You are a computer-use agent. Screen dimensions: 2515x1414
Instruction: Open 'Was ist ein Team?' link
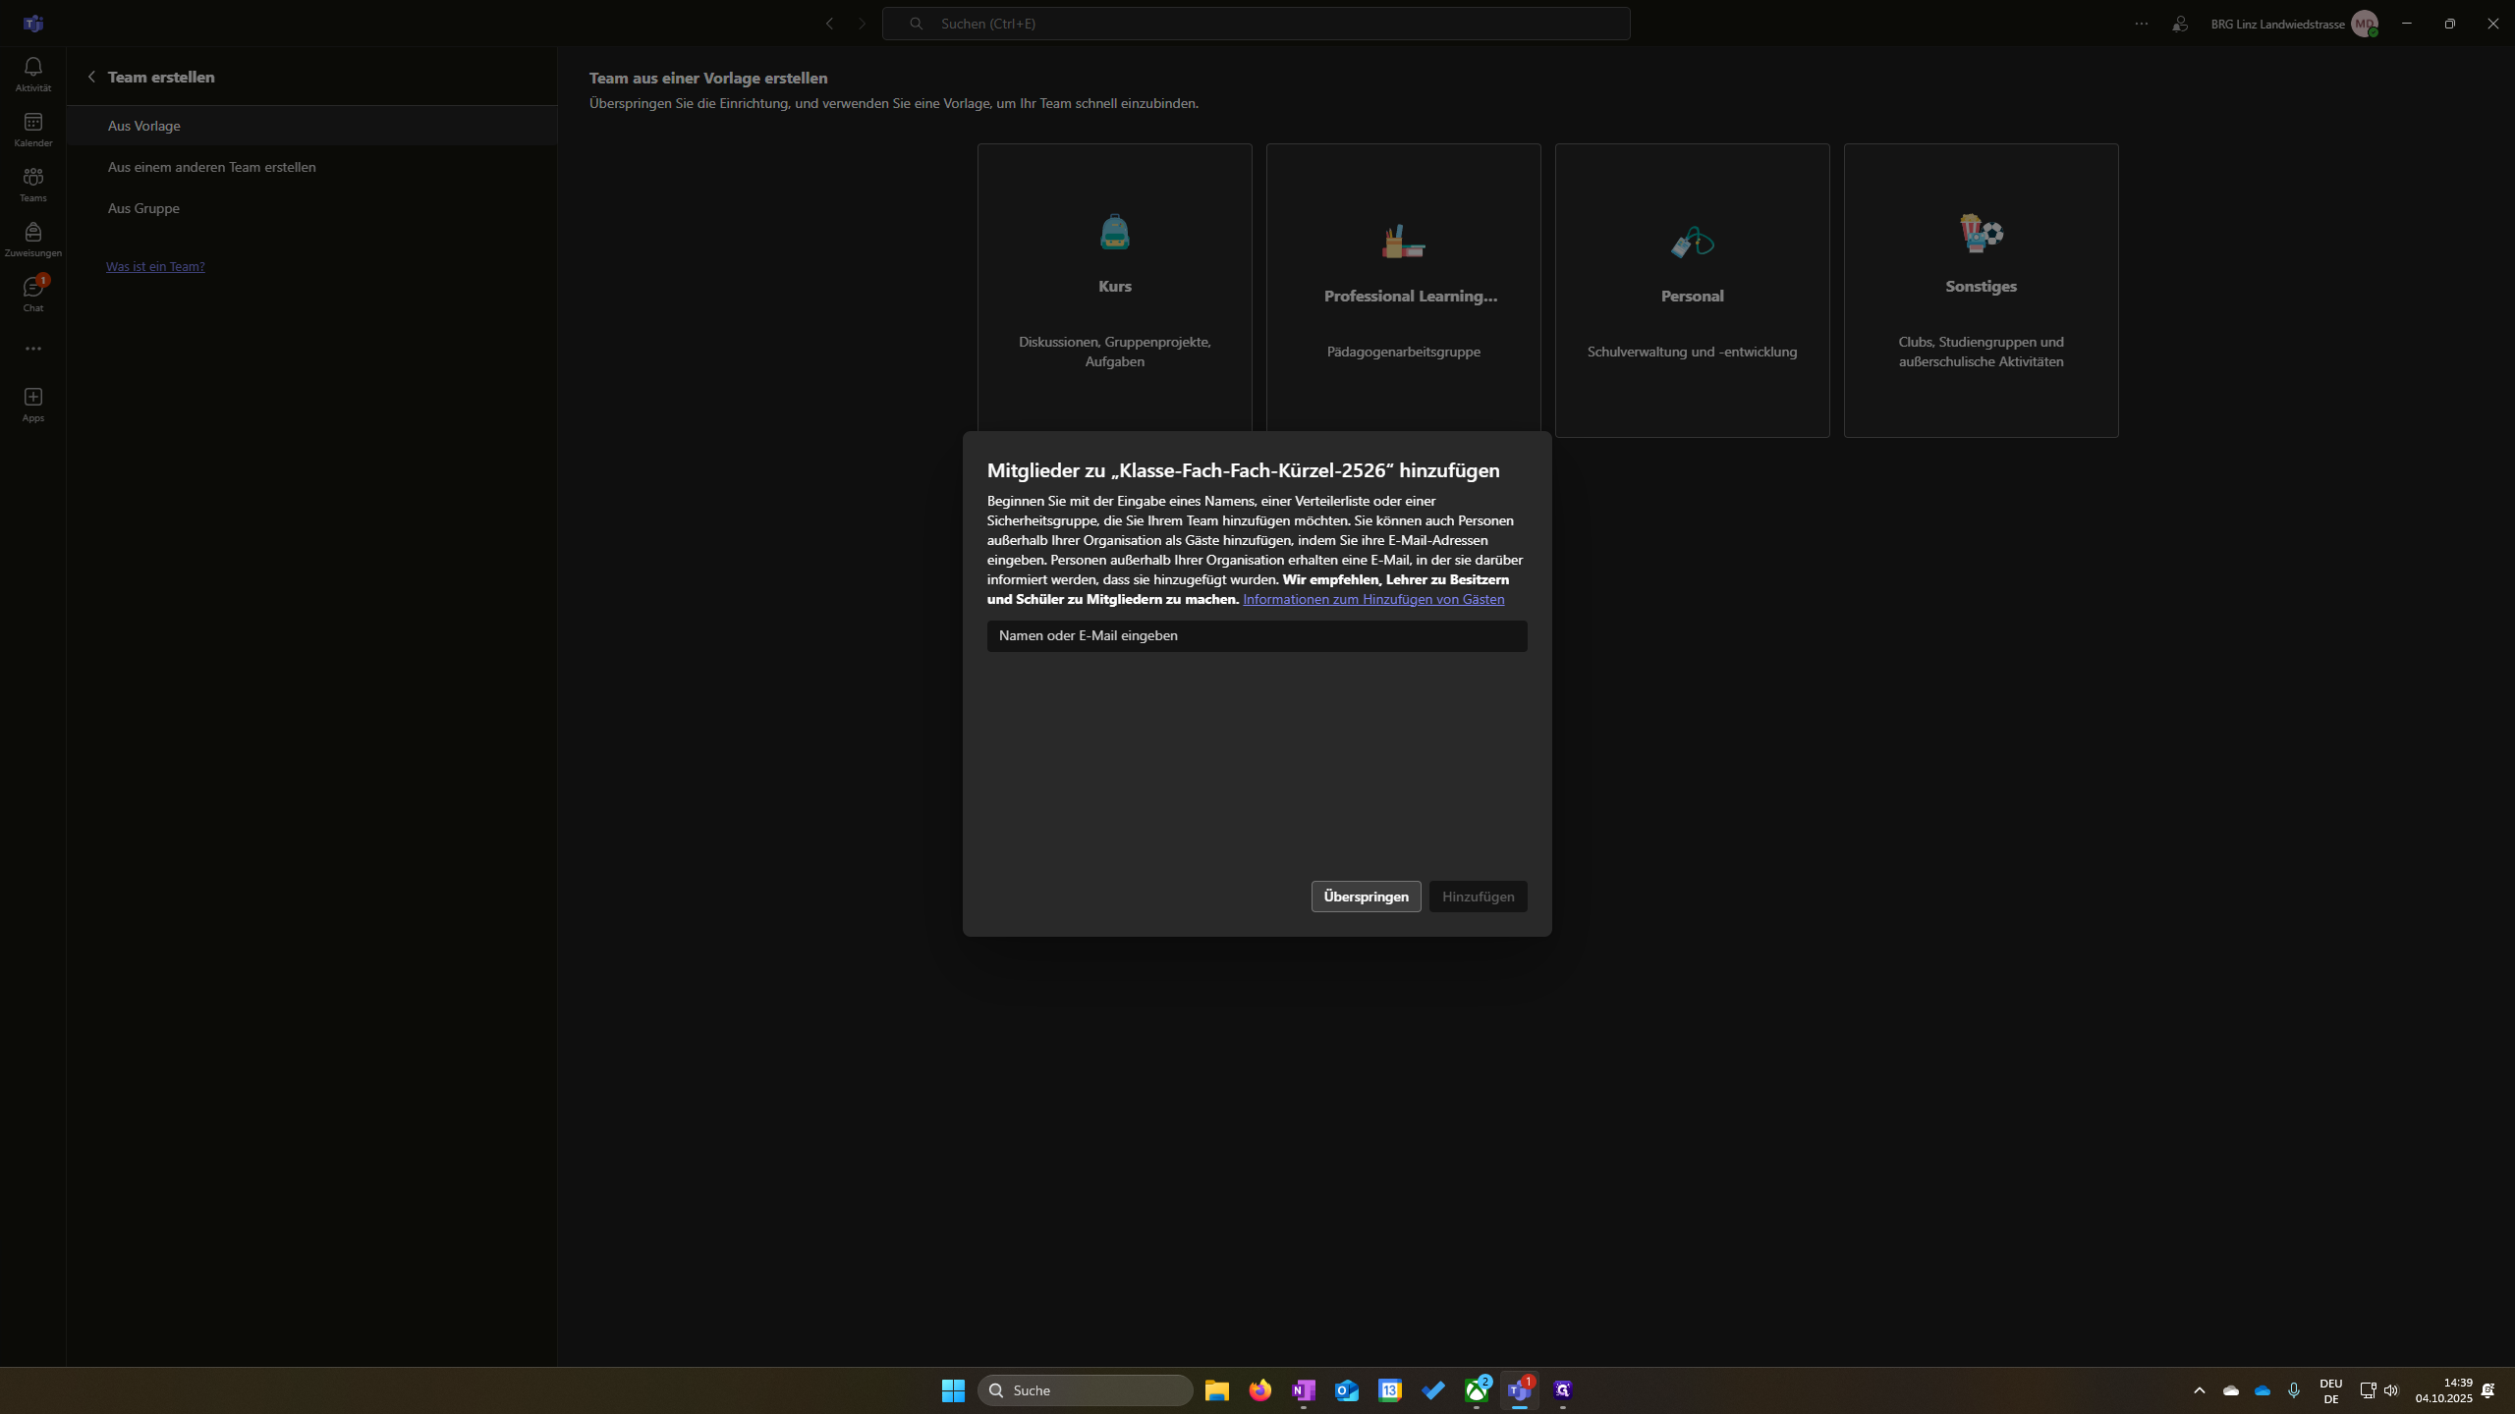(155, 266)
